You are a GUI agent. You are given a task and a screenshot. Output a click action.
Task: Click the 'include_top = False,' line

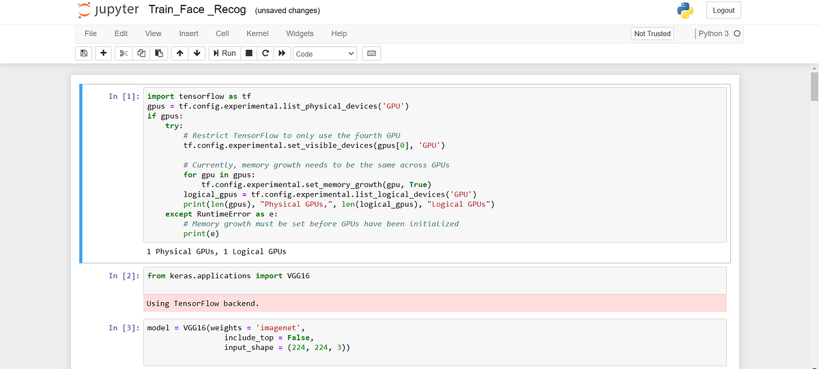(x=270, y=338)
